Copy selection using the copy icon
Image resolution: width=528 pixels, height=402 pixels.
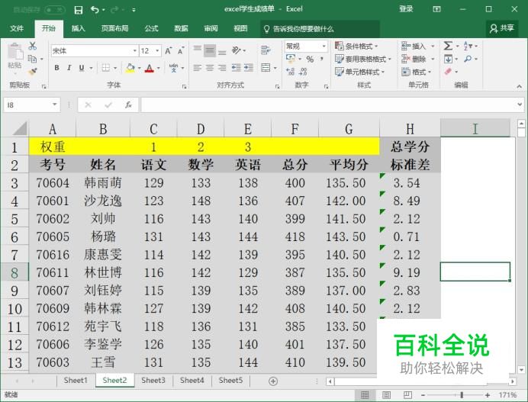tap(32, 59)
